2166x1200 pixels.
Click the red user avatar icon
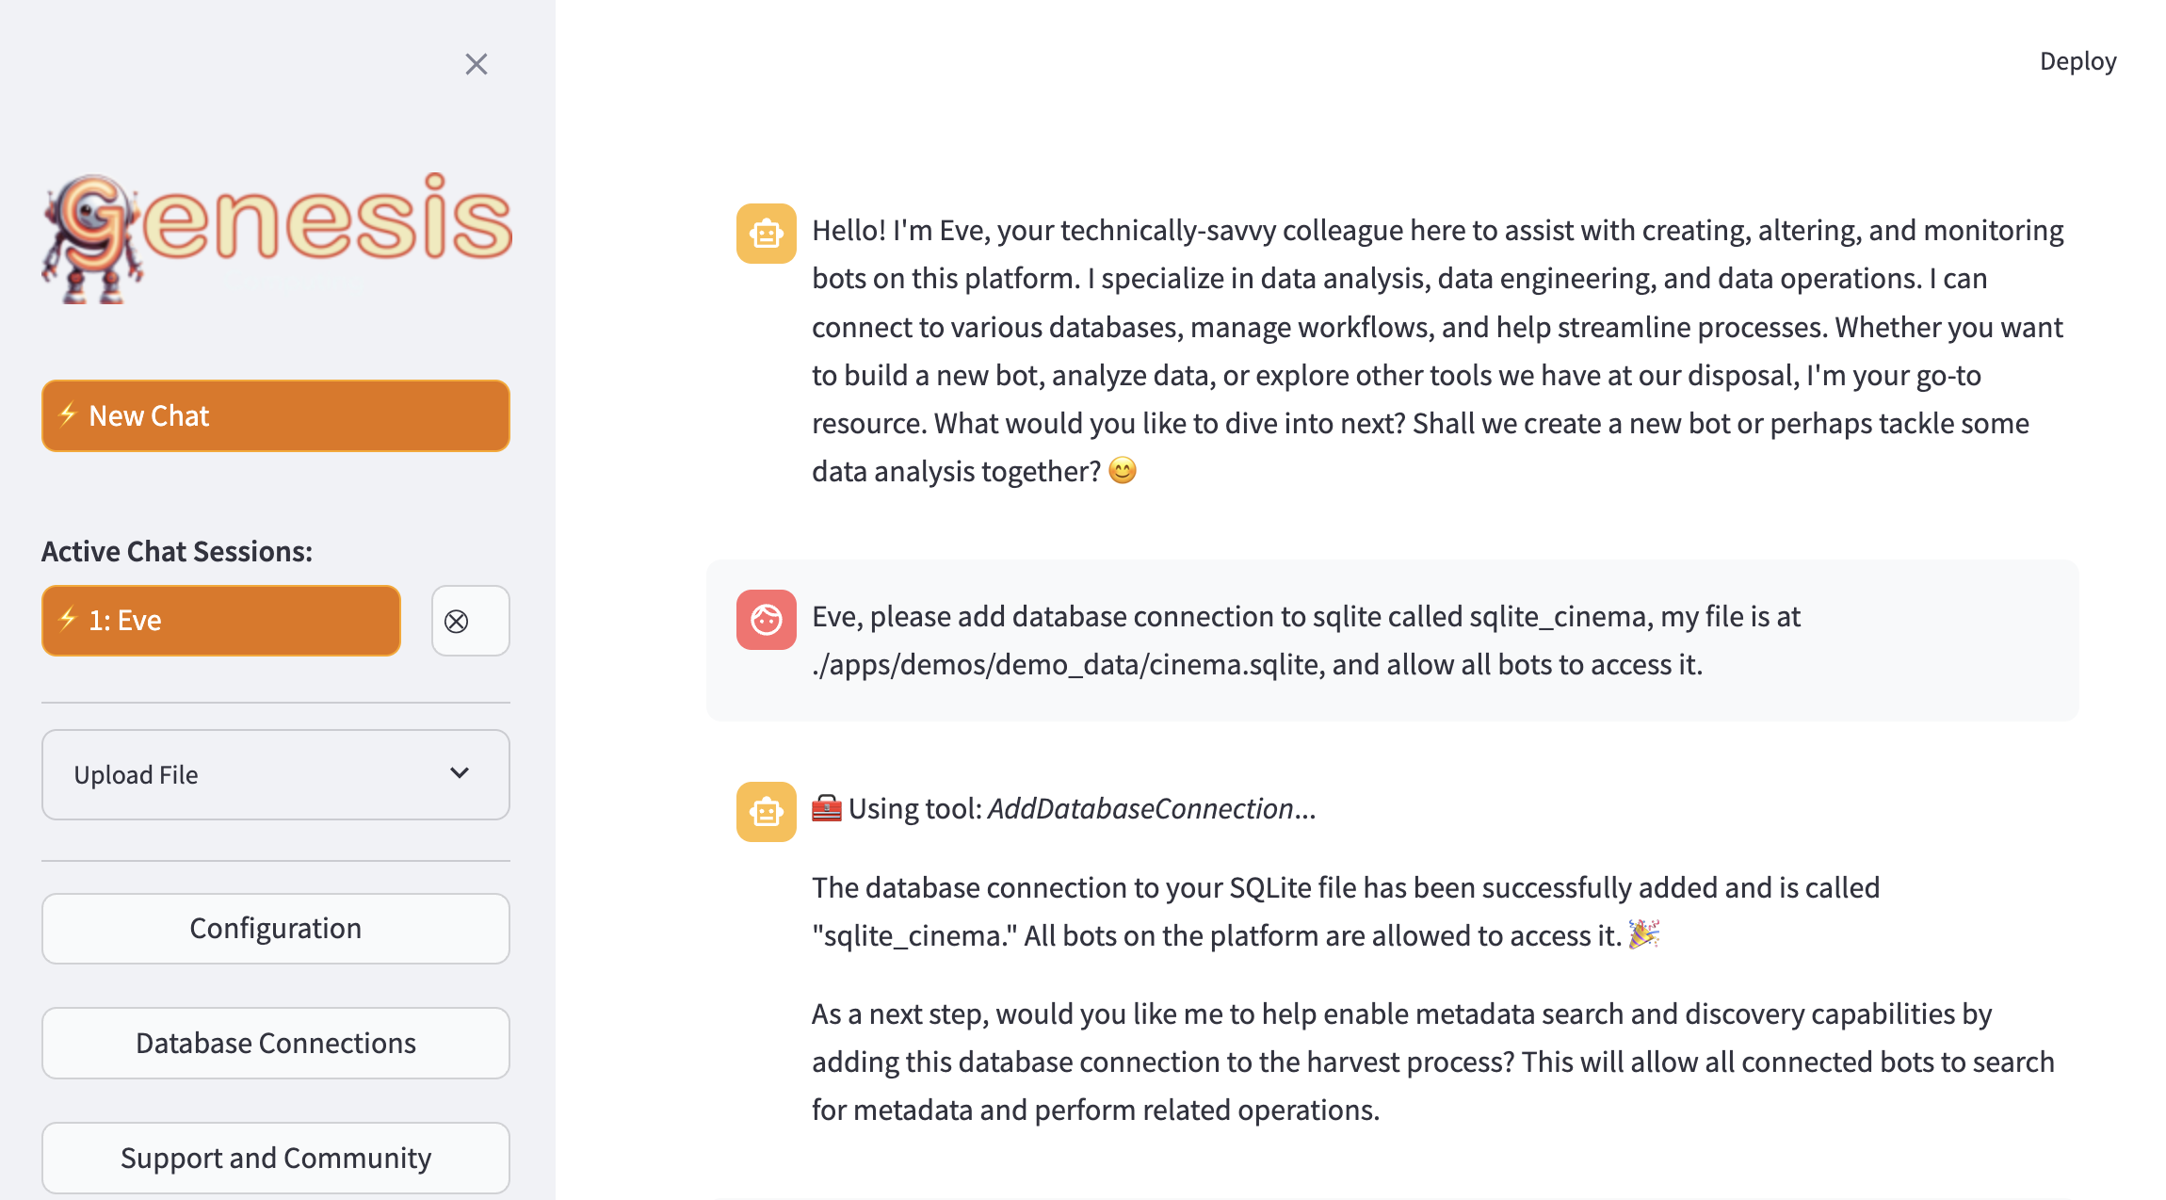click(766, 620)
